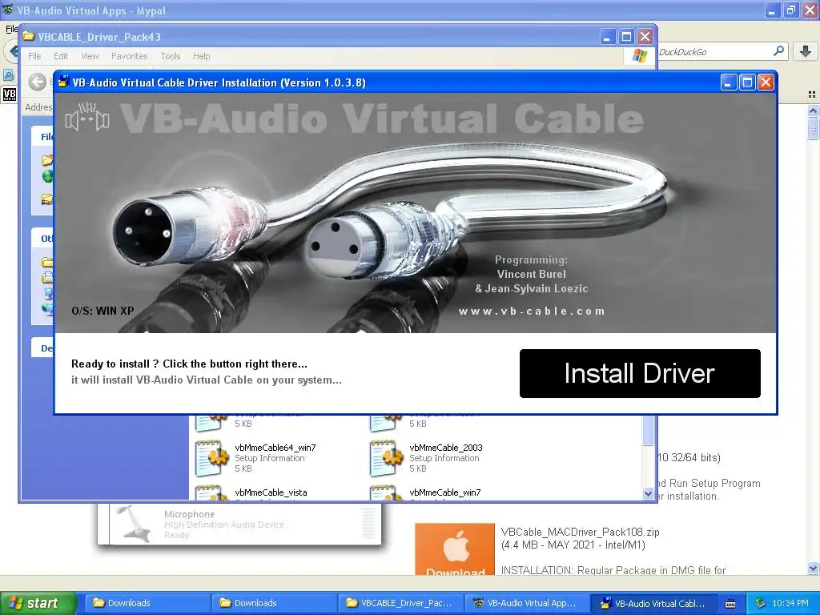Open View menu in Explorer window

coord(90,56)
